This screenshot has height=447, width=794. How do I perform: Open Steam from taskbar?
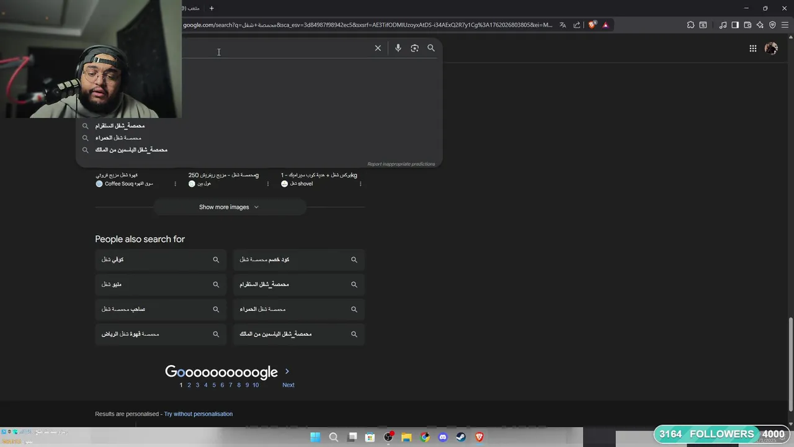click(461, 437)
